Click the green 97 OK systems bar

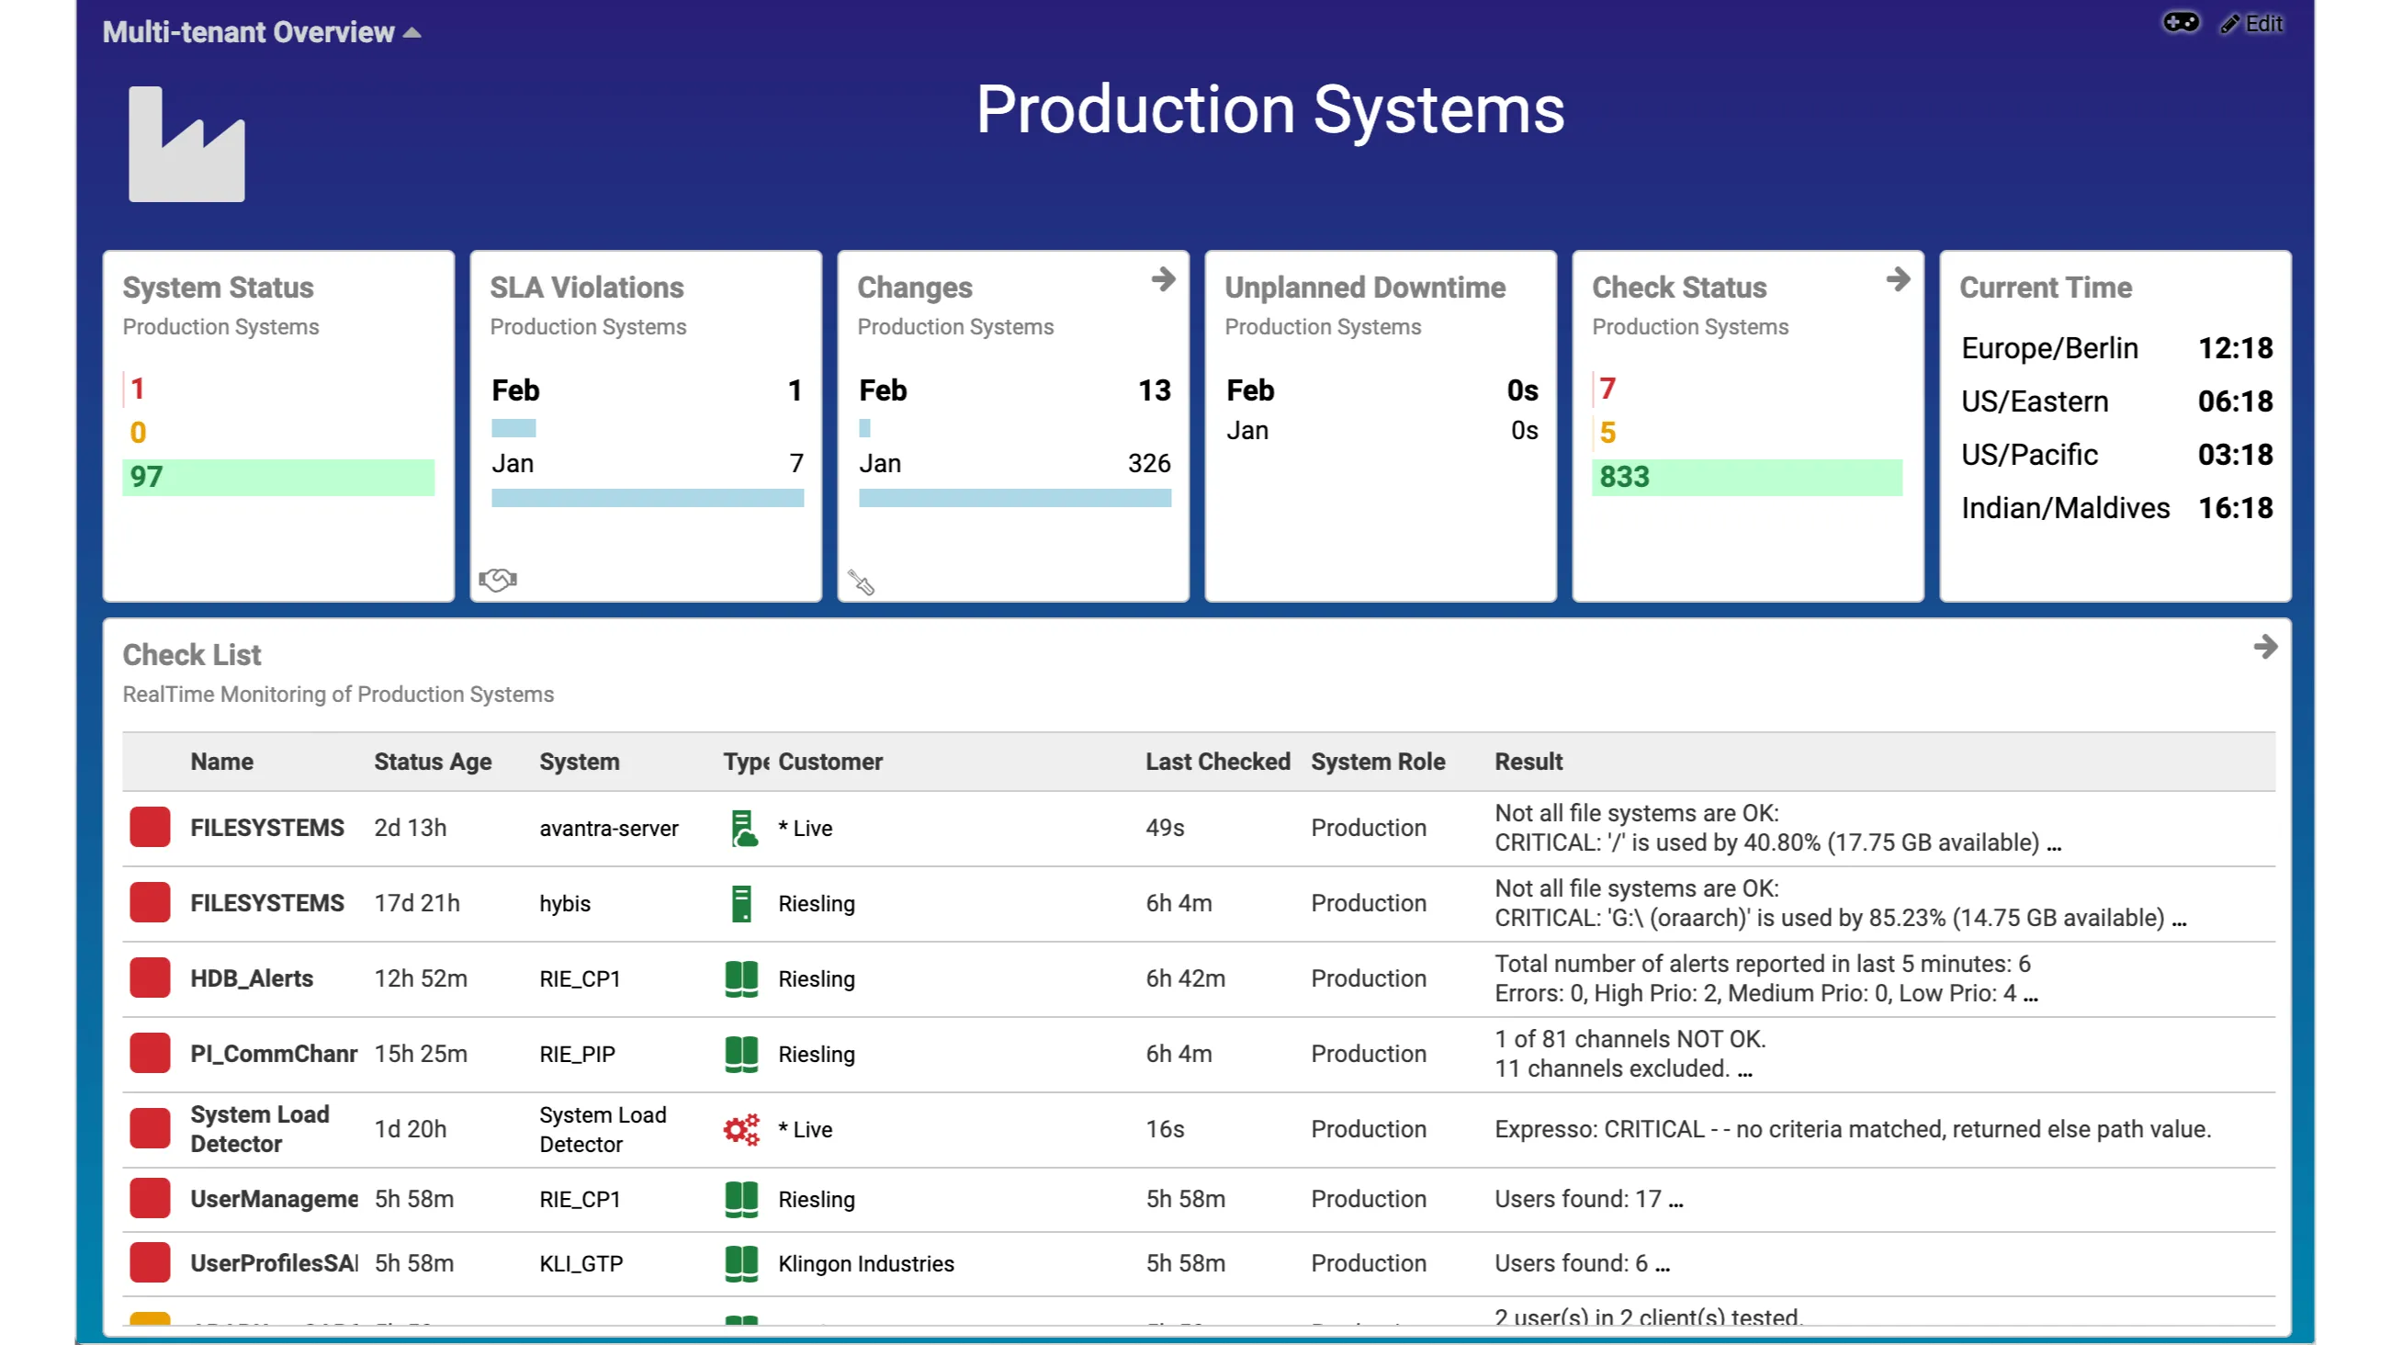[x=277, y=477]
